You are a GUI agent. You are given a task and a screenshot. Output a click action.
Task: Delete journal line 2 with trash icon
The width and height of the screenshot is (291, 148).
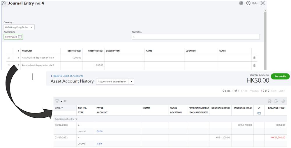254,65
